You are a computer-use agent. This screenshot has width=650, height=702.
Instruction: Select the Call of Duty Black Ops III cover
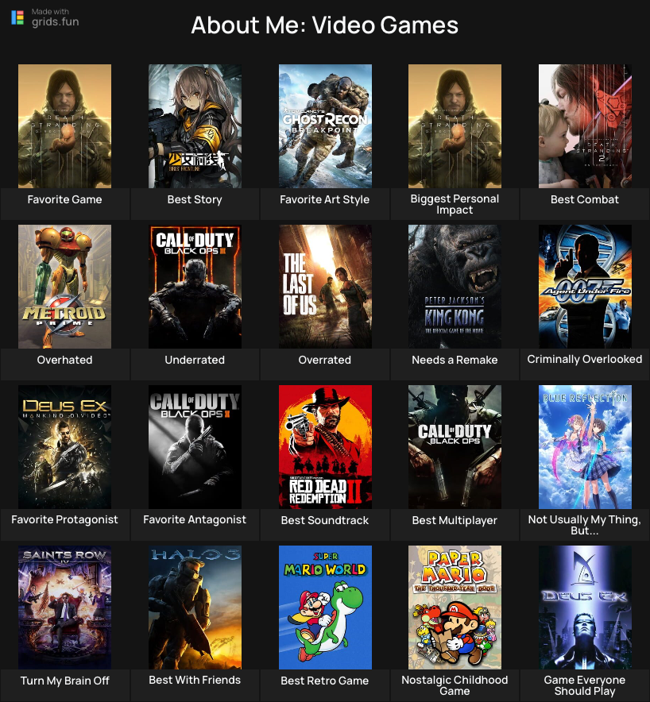[195, 287]
